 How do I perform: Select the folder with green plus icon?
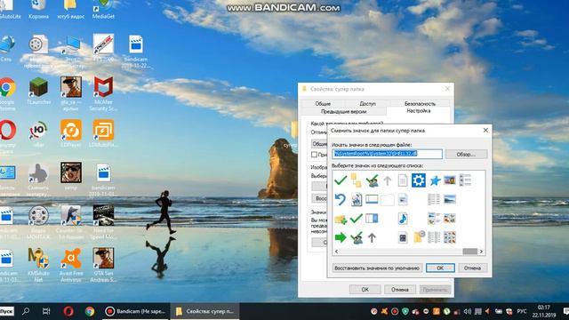point(341,219)
